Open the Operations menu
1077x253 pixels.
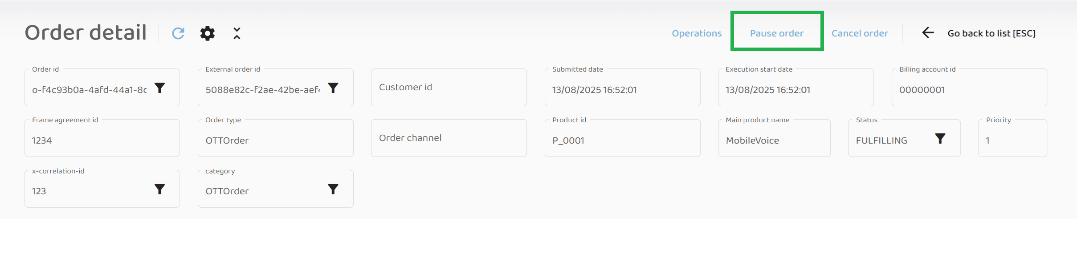pos(697,33)
